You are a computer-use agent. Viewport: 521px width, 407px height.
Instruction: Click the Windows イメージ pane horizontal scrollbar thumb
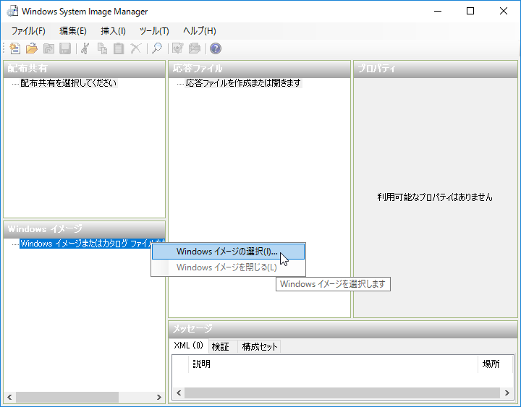67,397
